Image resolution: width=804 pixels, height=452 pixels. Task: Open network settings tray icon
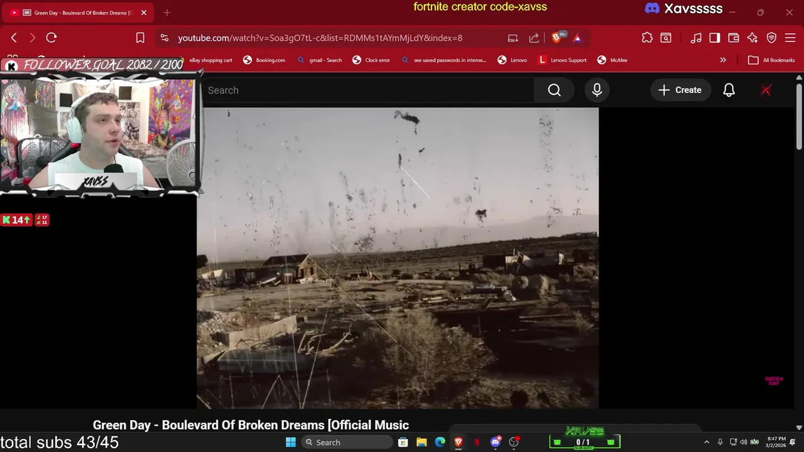[733, 442]
